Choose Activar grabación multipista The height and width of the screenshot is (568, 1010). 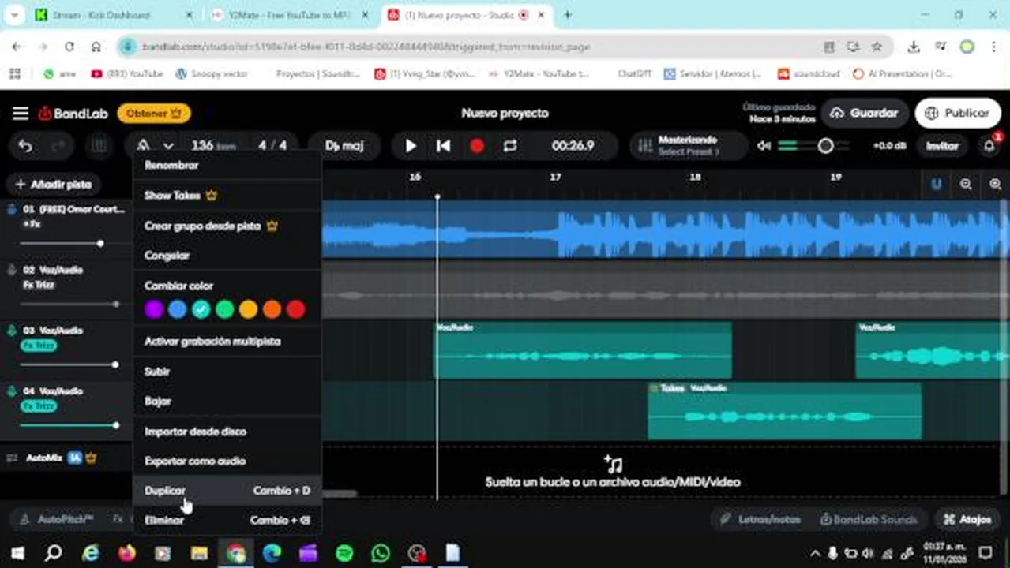(227, 342)
